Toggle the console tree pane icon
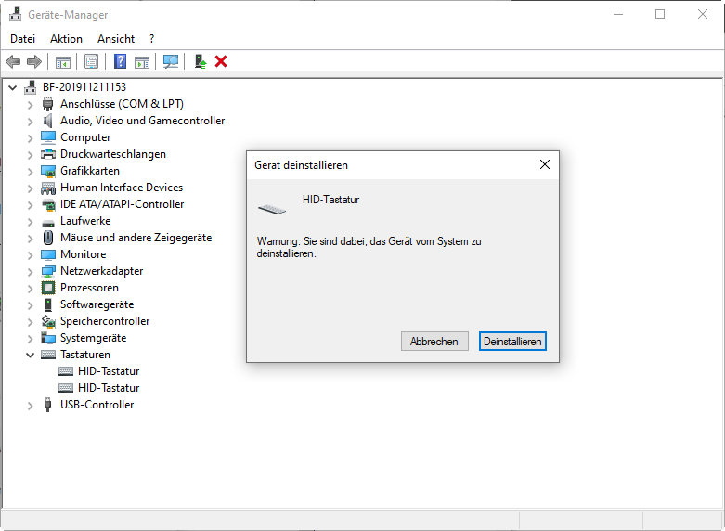The height and width of the screenshot is (531, 725). click(x=63, y=61)
